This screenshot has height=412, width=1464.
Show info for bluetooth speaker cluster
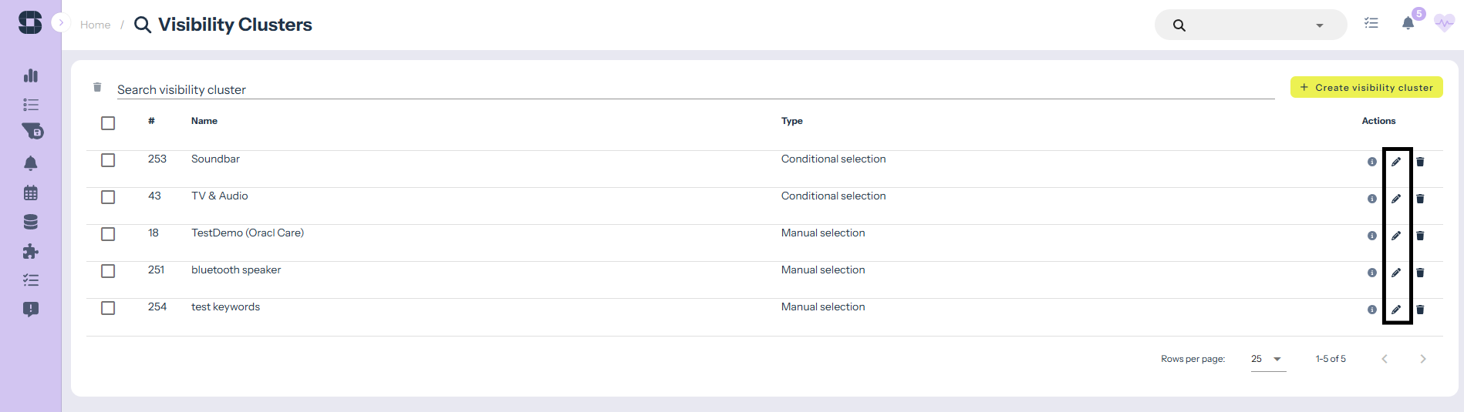pyautogui.click(x=1372, y=273)
